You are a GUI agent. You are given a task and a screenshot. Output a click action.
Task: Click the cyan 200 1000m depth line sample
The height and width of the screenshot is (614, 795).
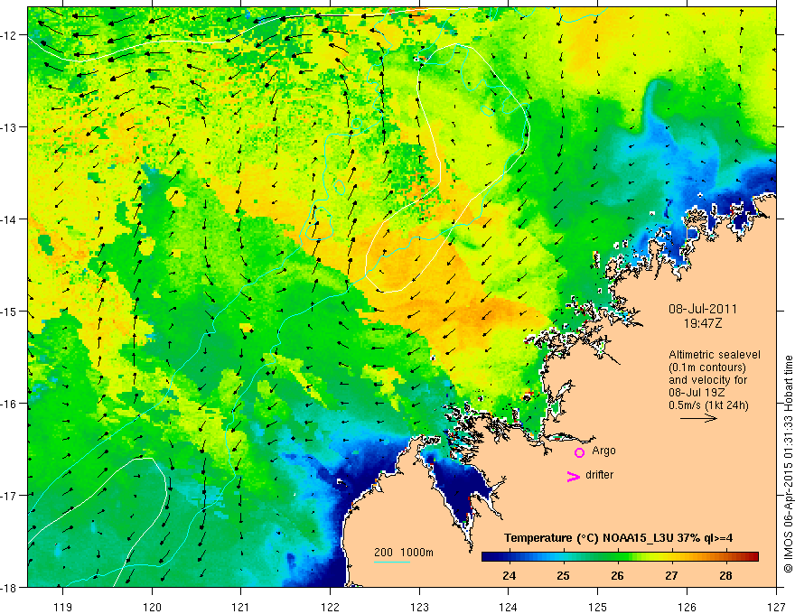point(392,562)
